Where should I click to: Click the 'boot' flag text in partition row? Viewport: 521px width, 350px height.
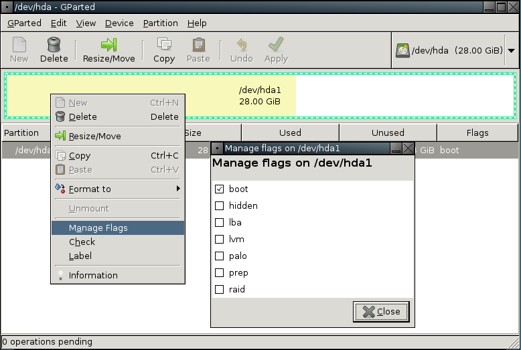(x=449, y=150)
